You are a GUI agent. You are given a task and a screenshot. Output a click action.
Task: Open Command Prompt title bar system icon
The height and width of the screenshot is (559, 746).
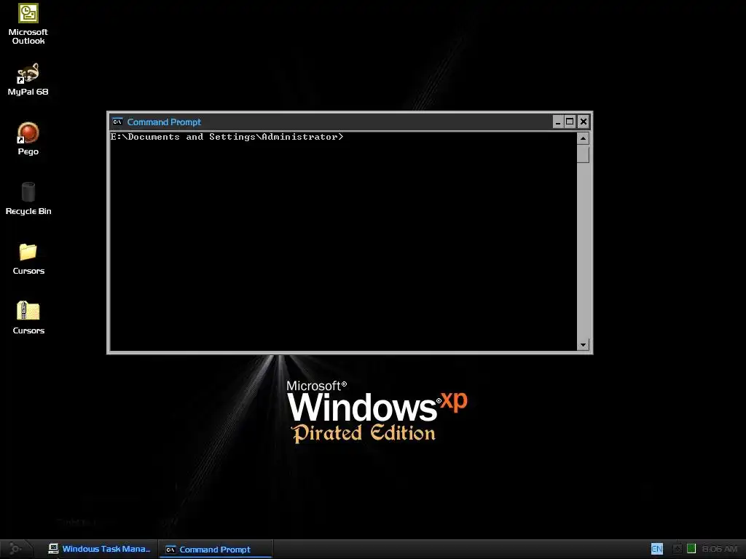point(117,122)
